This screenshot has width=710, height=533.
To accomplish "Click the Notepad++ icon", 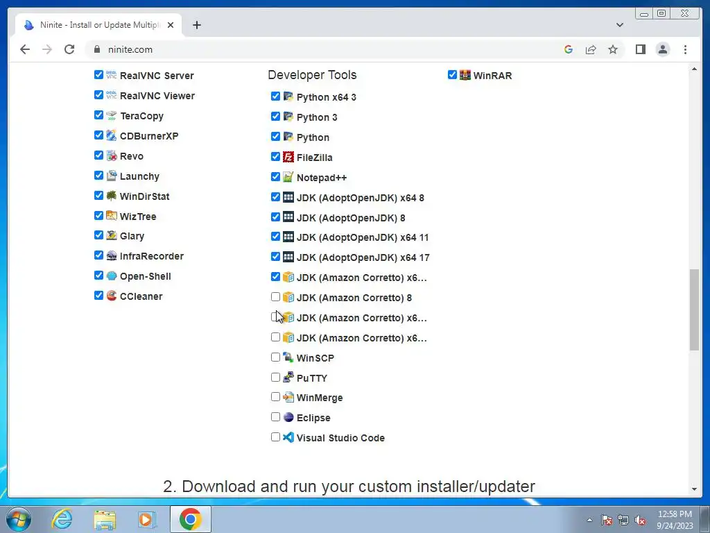I will [288, 177].
